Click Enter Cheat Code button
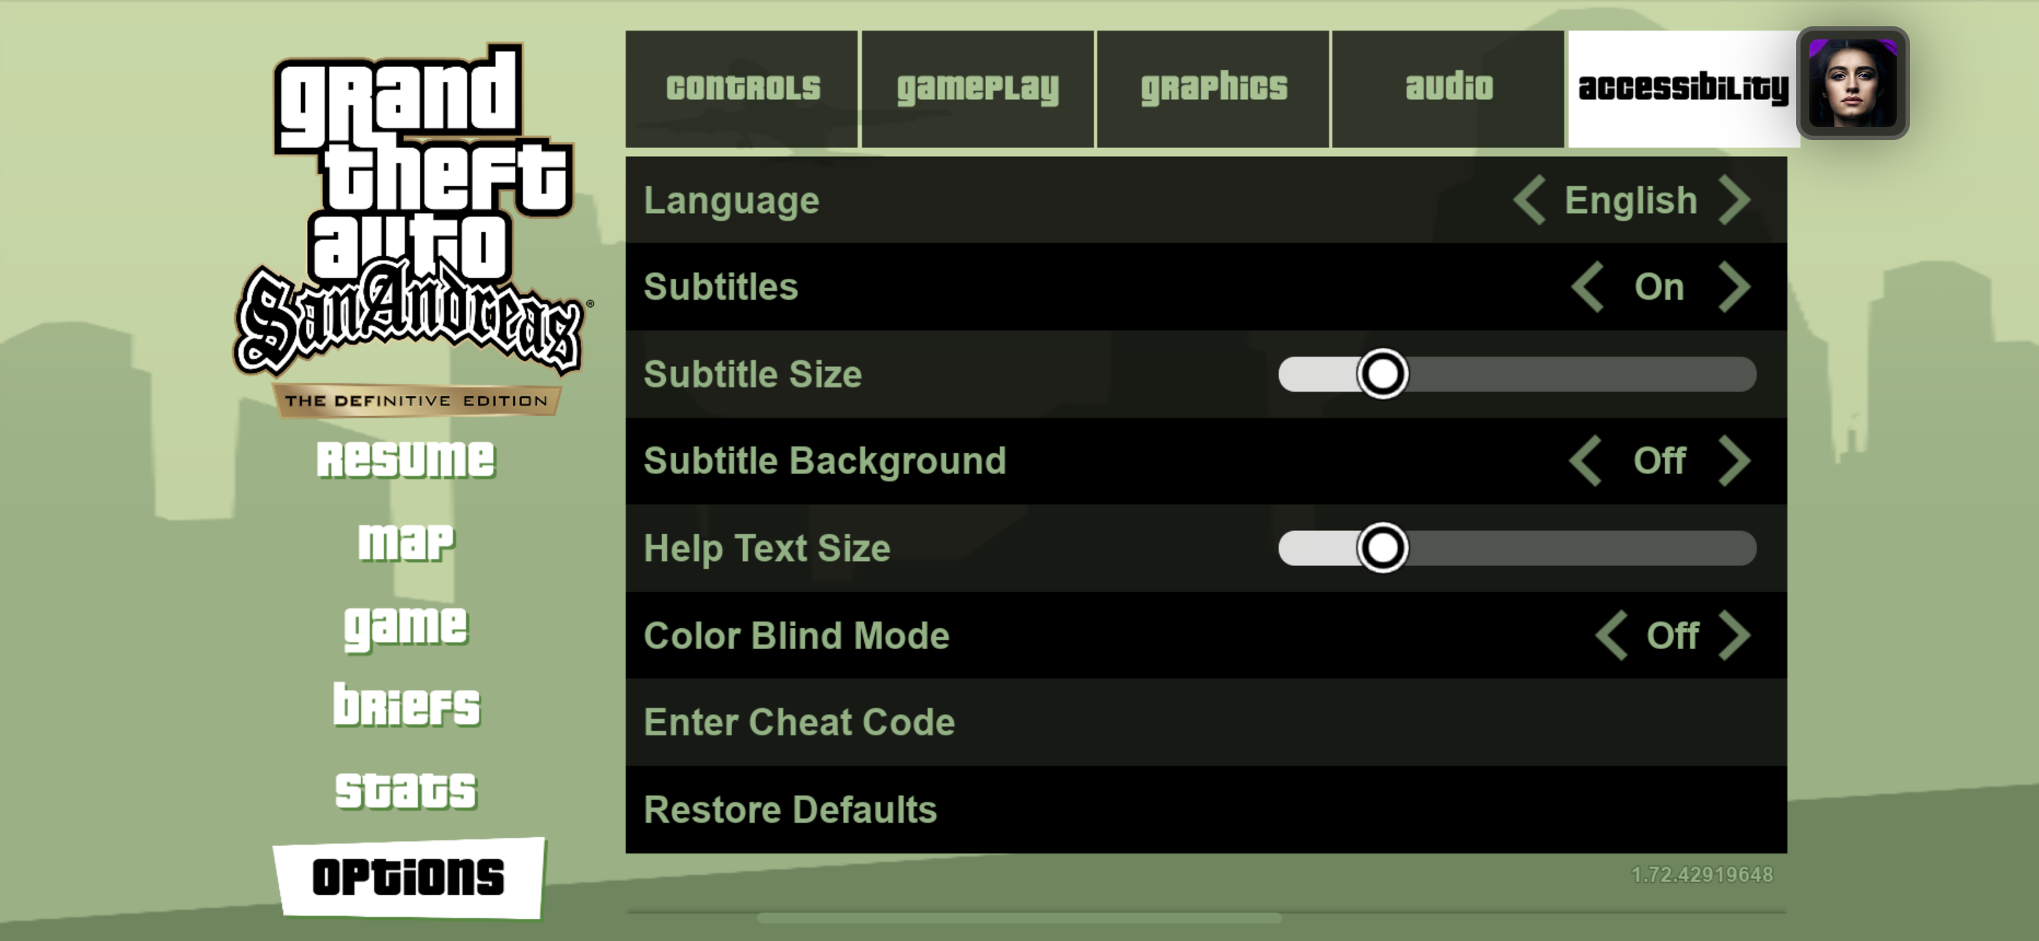The height and width of the screenshot is (941, 2039). (x=799, y=721)
